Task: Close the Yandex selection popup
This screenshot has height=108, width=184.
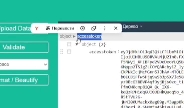Action: click(x=116, y=28)
